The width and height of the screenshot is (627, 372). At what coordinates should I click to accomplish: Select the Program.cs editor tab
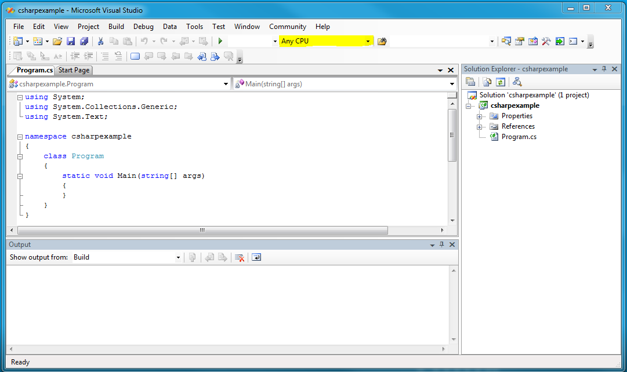tap(34, 70)
